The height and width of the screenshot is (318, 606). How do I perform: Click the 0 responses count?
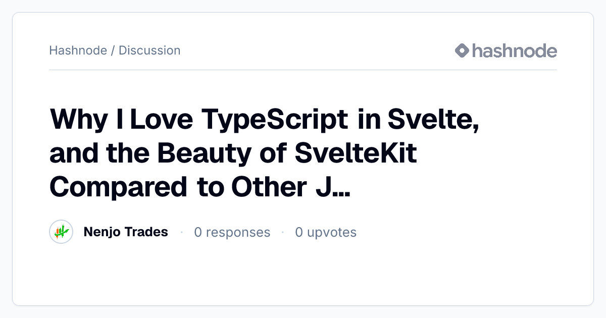(232, 232)
